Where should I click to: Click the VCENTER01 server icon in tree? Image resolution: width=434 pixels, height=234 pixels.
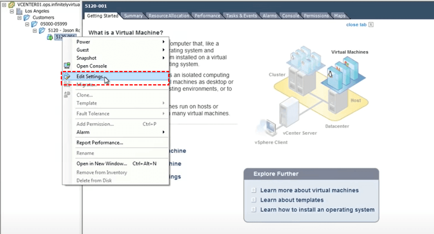pos(12,5)
